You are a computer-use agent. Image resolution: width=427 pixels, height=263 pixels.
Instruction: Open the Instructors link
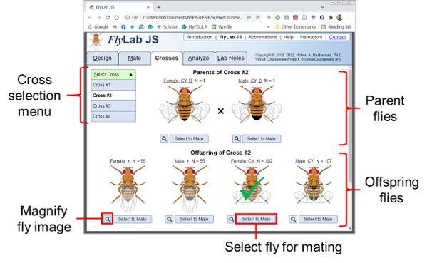coord(311,37)
